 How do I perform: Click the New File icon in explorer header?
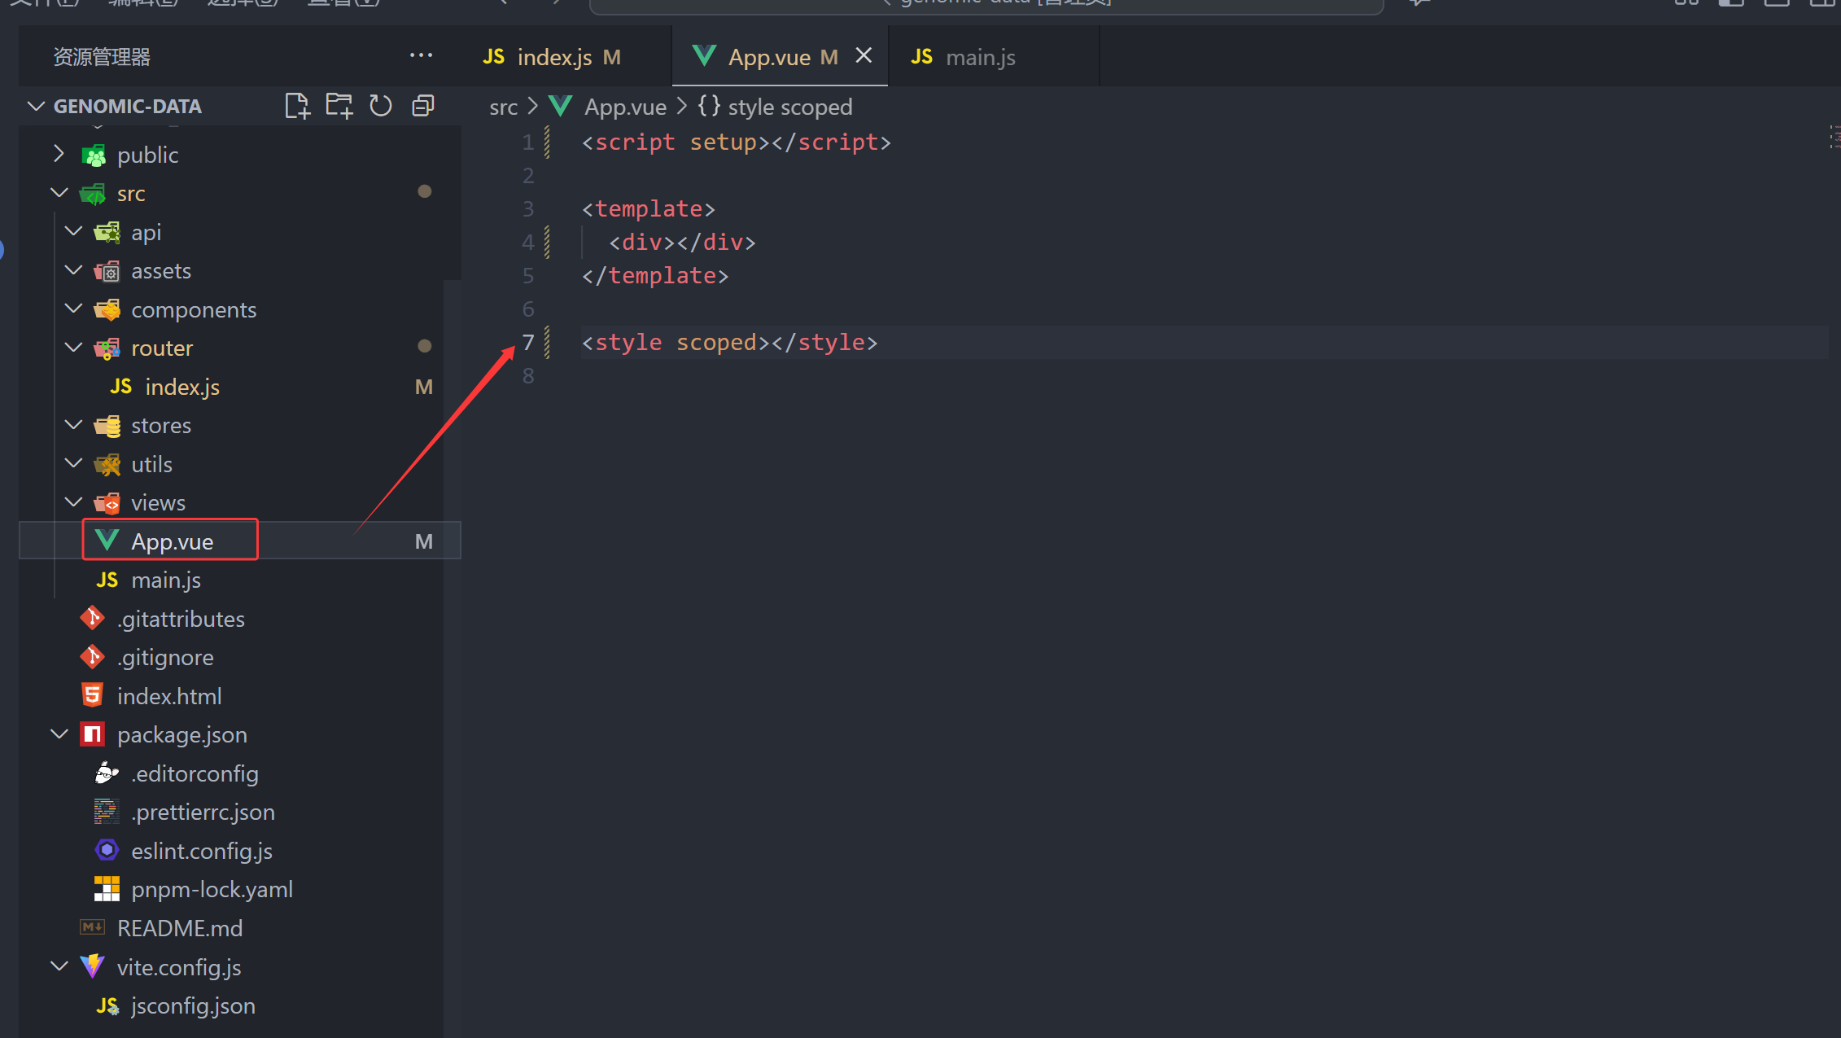[297, 106]
